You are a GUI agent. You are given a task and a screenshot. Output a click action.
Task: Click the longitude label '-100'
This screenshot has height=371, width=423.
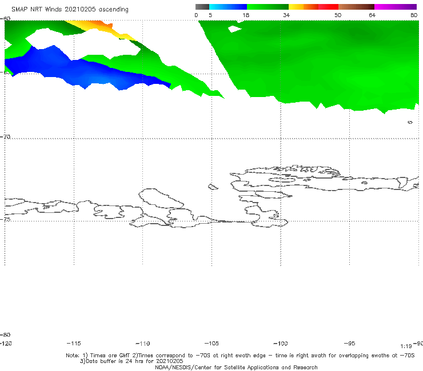pyautogui.click(x=281, y=343)
